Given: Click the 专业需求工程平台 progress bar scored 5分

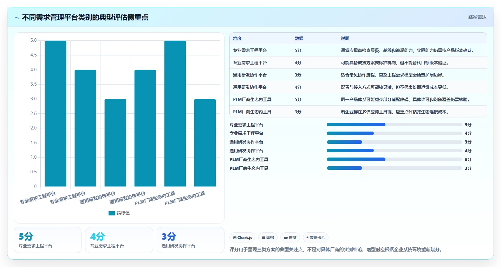Looking at the screenshot, I should [394, 125].
